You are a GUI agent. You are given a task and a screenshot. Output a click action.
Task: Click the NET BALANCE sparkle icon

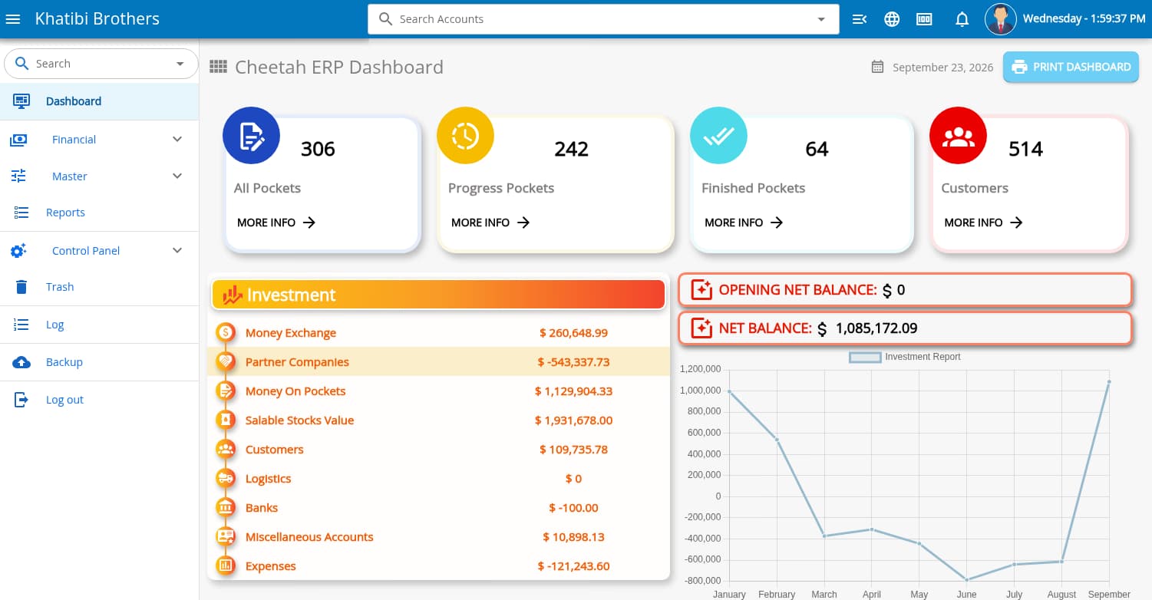click(701, 328)
